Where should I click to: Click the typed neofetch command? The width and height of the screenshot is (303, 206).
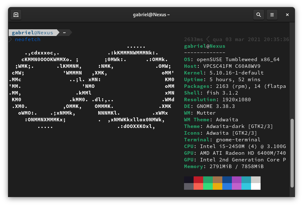[28, 39]
